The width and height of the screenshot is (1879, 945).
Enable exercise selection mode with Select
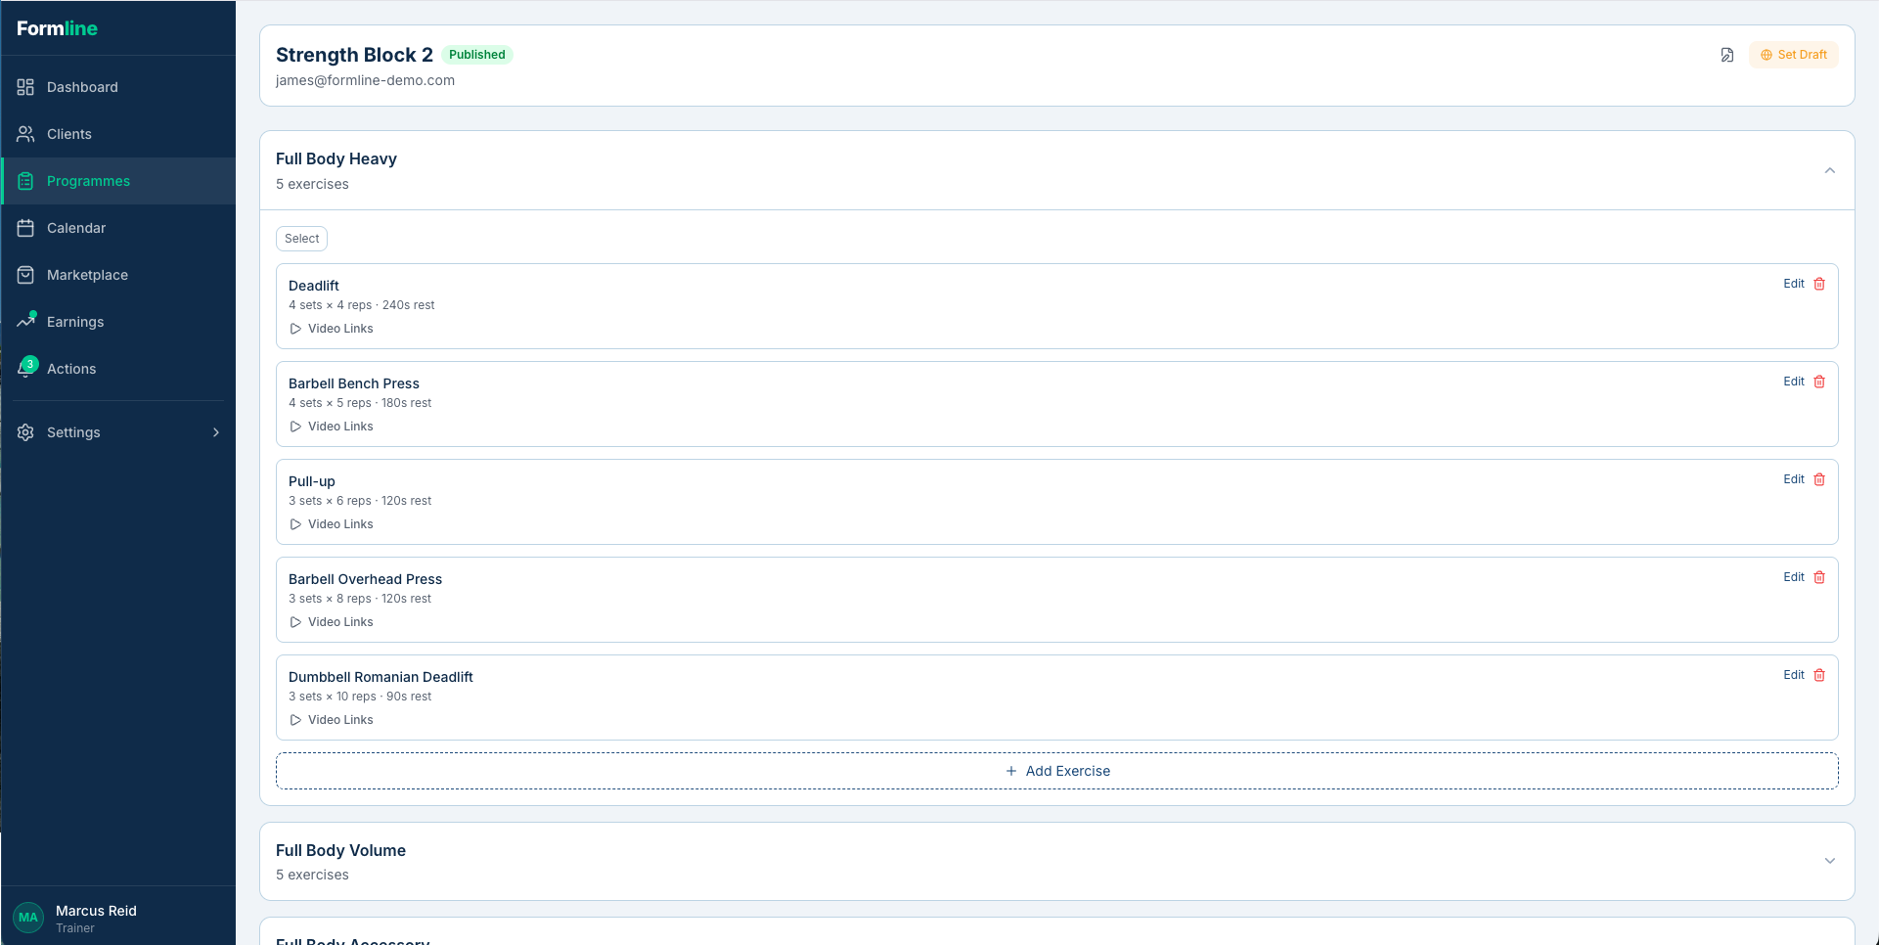pos(301,239)
